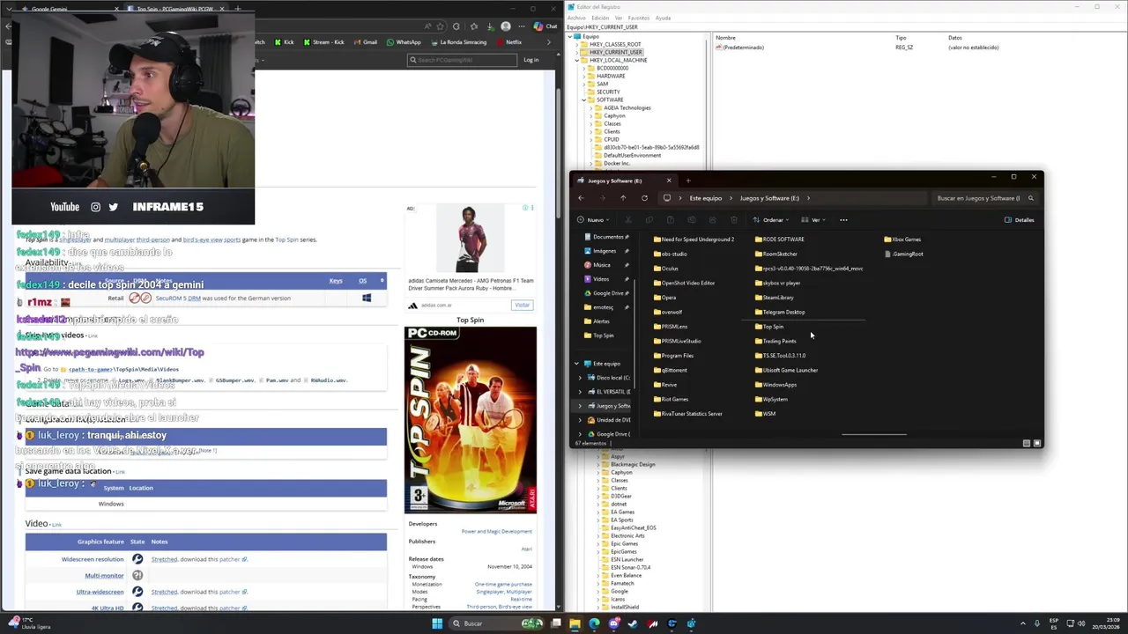Open the Gmail bookmark
This screenshot has height=634, width=1128.
point(366,42)
